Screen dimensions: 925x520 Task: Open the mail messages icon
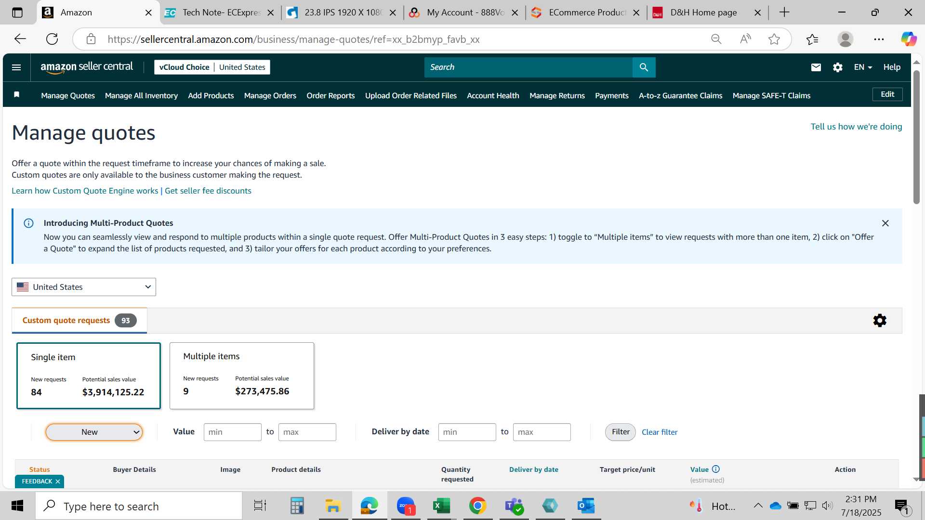pyautogui.click(x=816, y=67)
